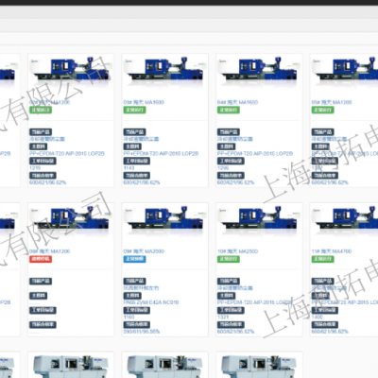
Task: Click the 09# 海天 MA2500 title link
Action: point(144,251)
